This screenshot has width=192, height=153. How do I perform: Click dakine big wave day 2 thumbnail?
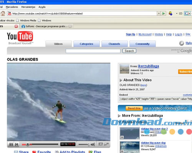129,133
